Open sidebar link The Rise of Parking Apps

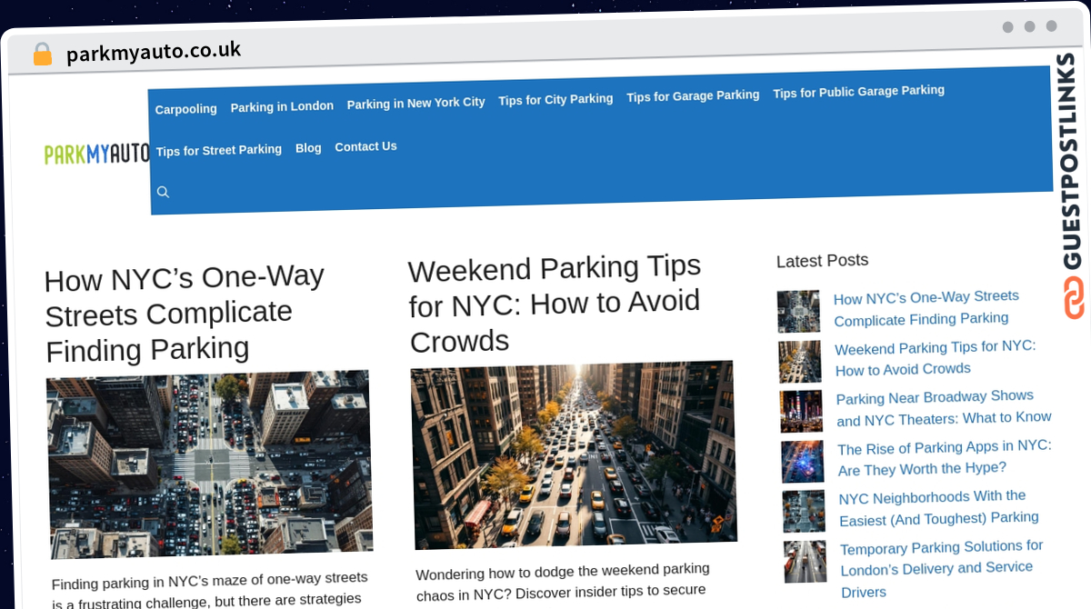945,457
